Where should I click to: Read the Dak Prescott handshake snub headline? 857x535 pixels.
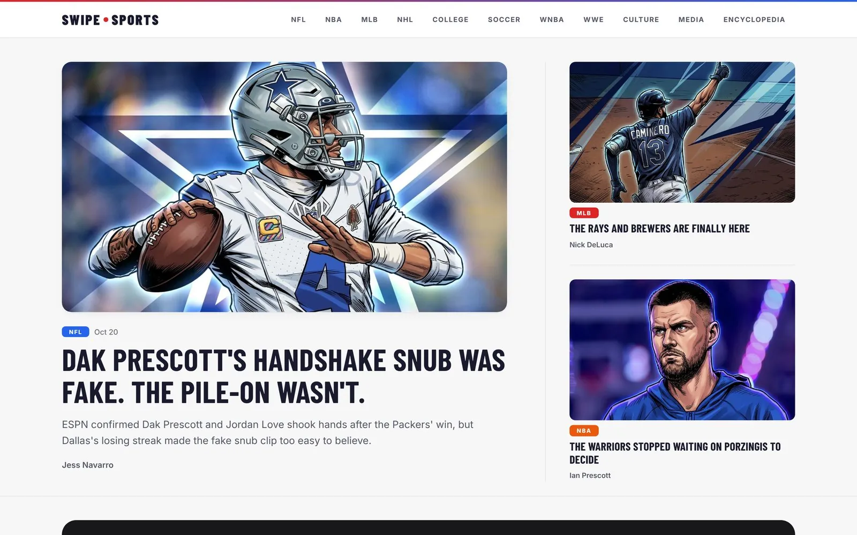pos(283,377)
